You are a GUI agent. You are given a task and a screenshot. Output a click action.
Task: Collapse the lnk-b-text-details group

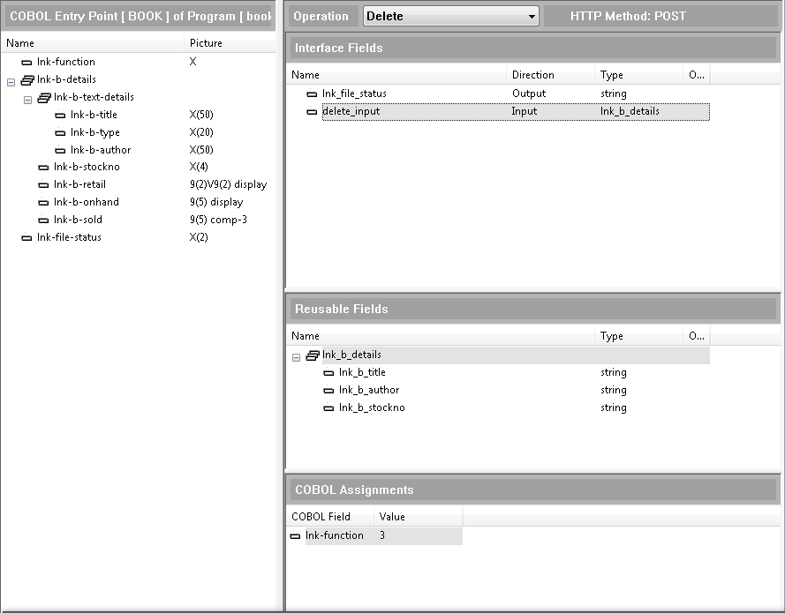pos(27,98)
